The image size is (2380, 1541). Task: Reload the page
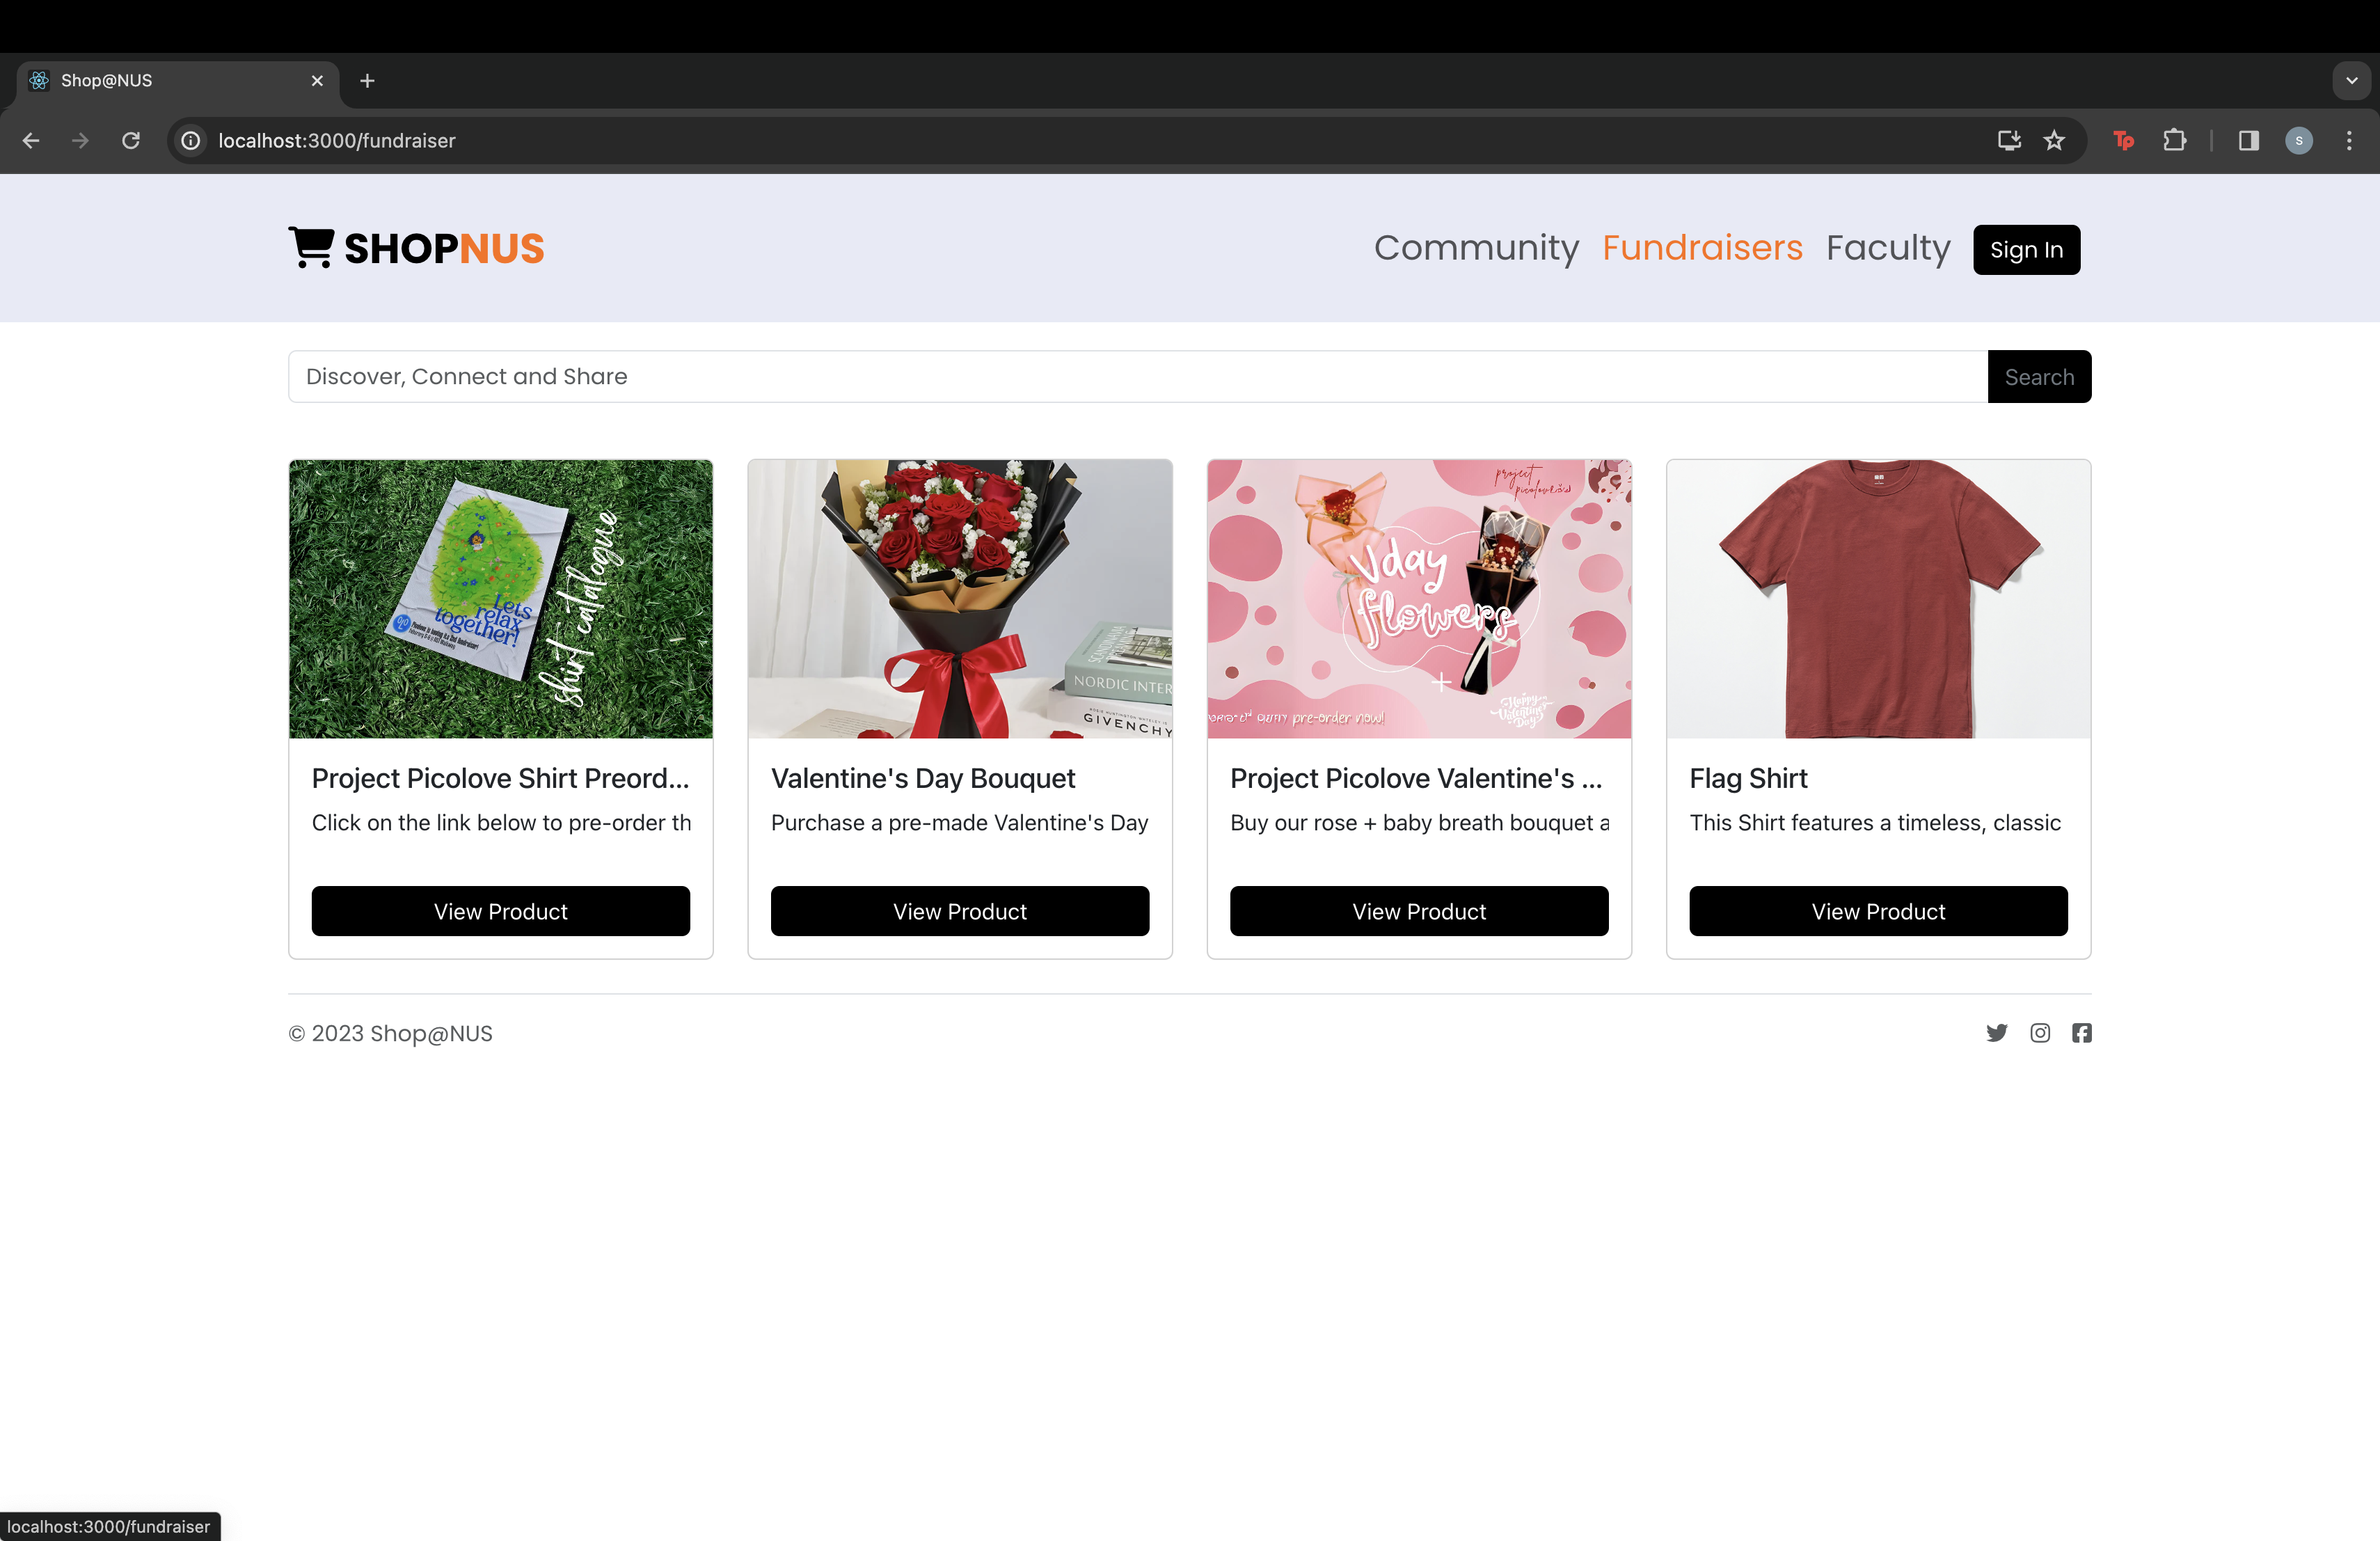coord(131,141)
